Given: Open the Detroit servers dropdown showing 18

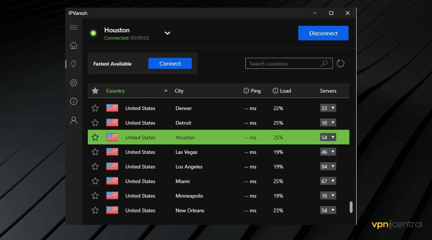Looking at the screenshot, I should click(328, 122).
